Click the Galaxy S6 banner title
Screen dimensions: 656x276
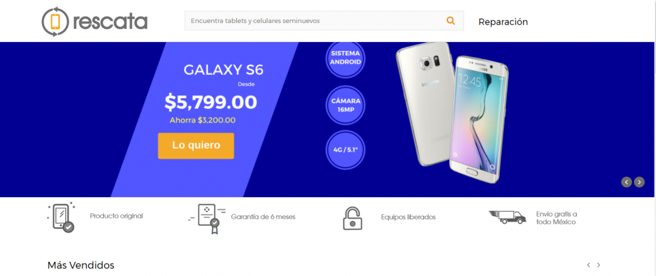223,70
